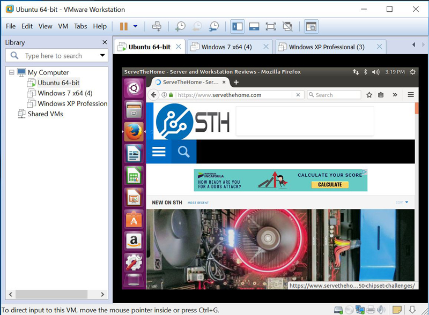Screen dimensions: 429x315
Task: Enter full screen mode
Action: tap(271, 27)
